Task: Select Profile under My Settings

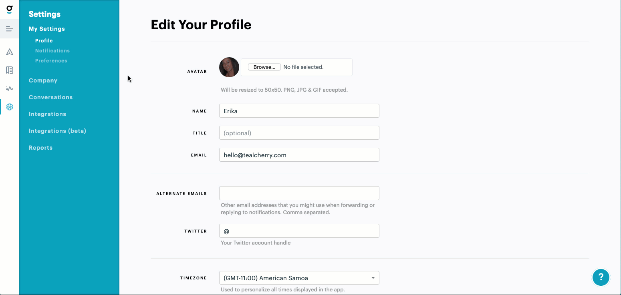Action: click(44, 41)
